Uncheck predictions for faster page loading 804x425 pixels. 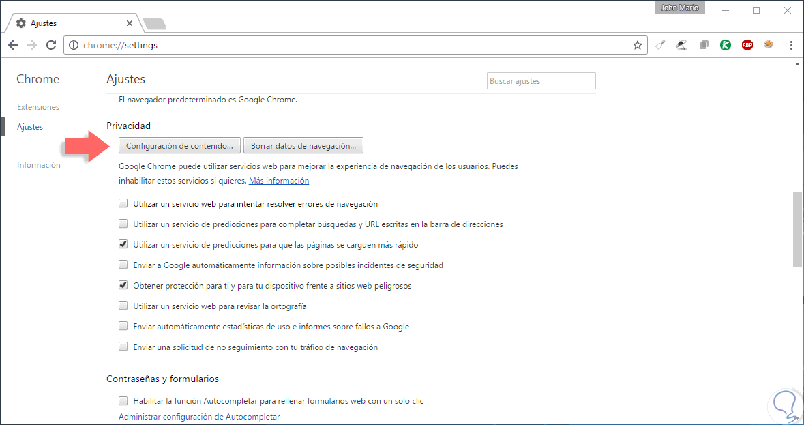pyautogui.click(x=123, y=244)
